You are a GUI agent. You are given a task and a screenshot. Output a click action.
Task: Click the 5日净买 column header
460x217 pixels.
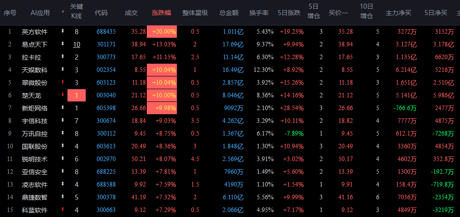436,13
